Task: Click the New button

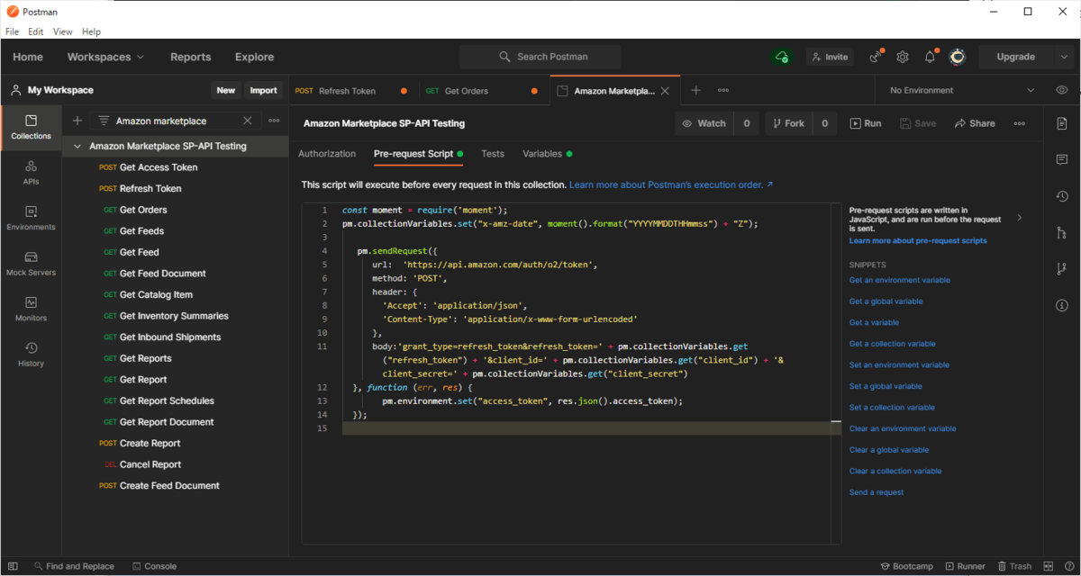Action: (x=226, y=90)
